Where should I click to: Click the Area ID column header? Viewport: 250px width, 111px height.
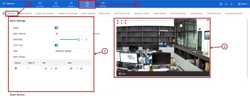click(x=31, y=63)
